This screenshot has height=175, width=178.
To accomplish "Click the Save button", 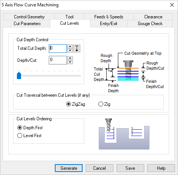I will click(x=130, y=168).
